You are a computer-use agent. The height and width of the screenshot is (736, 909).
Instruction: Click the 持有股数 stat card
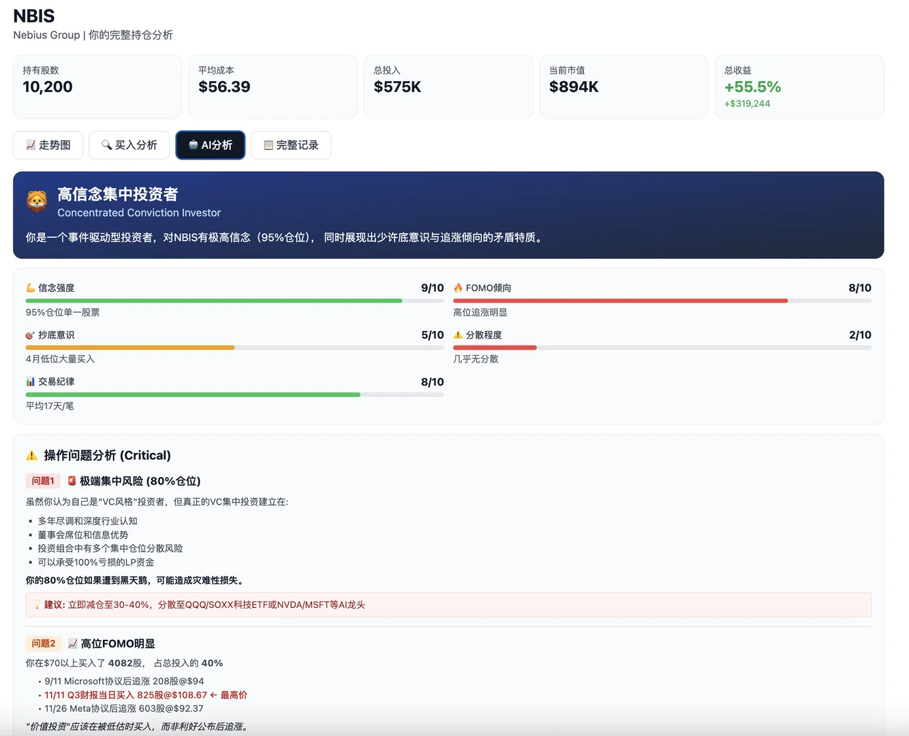[97, 86]
